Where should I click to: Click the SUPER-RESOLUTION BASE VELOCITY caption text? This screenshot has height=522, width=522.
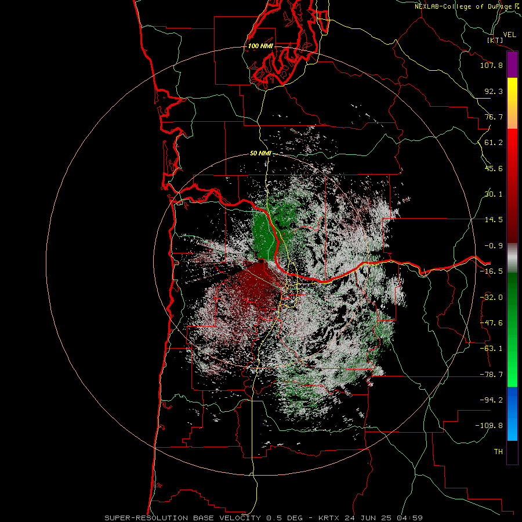(x=183, y=518)
